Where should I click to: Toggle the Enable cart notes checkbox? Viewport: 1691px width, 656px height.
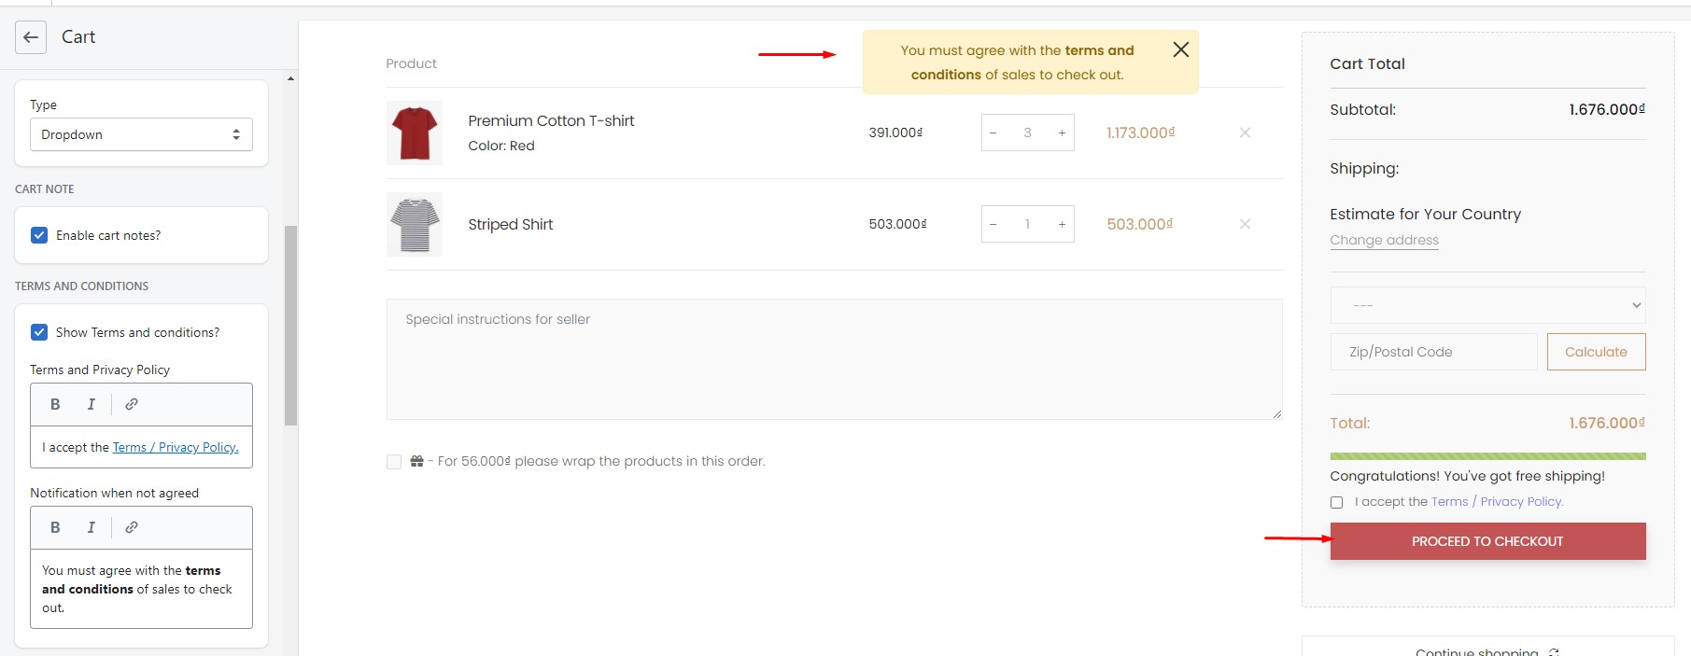click(x=39, y=235)
